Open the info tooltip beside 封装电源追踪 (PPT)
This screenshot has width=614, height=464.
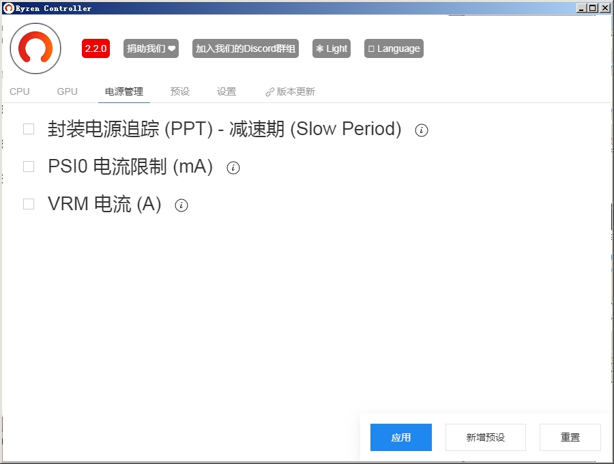coord(421,130)
